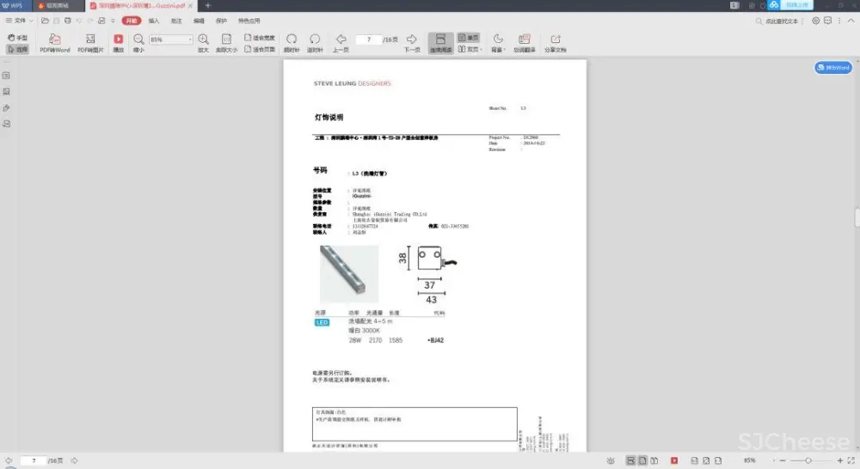The image size is (860, 469).
Task: Open the third sidebar panel icon
Action: click(7, 108)
